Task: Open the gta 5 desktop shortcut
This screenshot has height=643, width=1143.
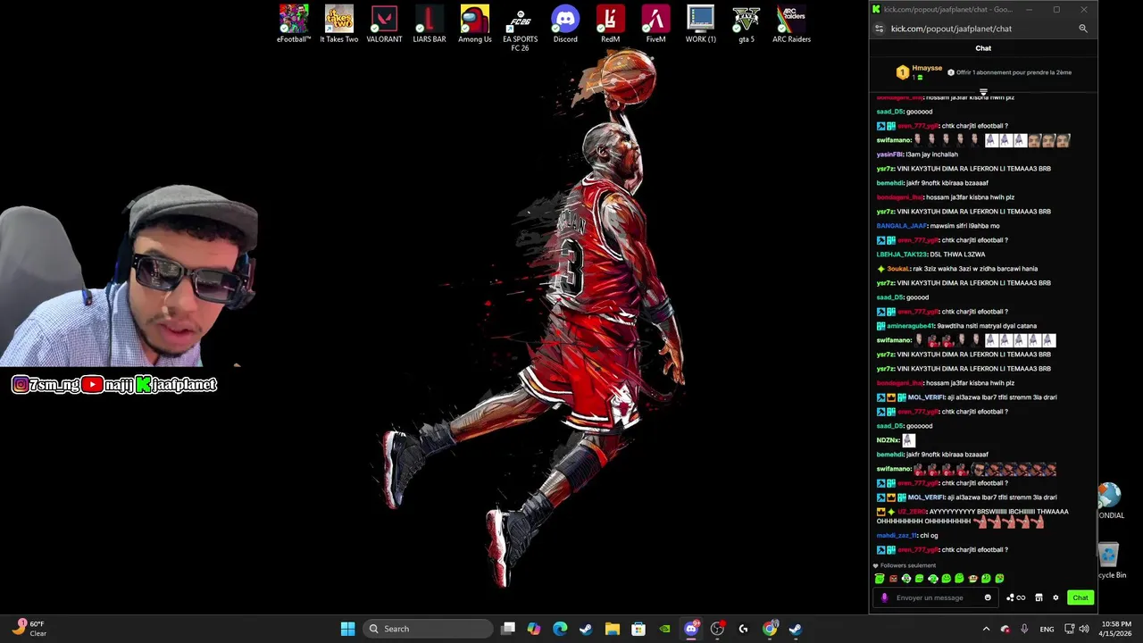Action: [x=747, y=24]
